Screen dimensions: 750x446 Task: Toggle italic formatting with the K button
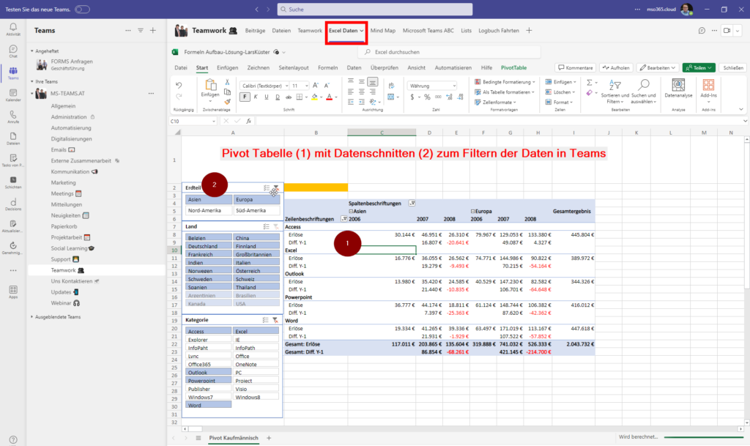point(256,97)
